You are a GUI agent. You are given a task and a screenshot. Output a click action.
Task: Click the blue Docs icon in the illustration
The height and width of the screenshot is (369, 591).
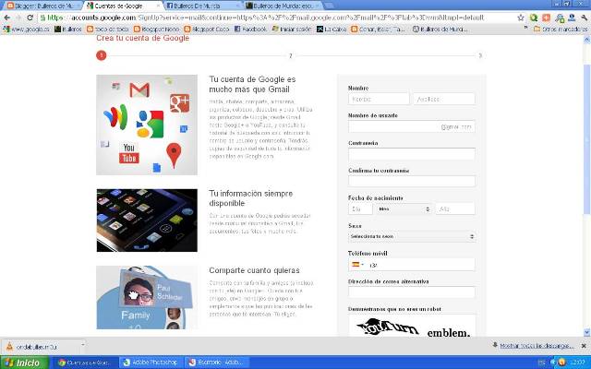tap(157, 168)
